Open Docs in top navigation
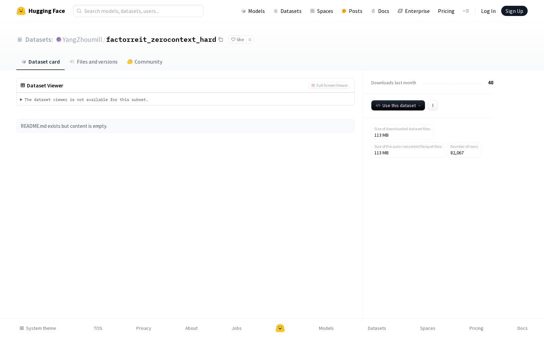 coord(380,11)
